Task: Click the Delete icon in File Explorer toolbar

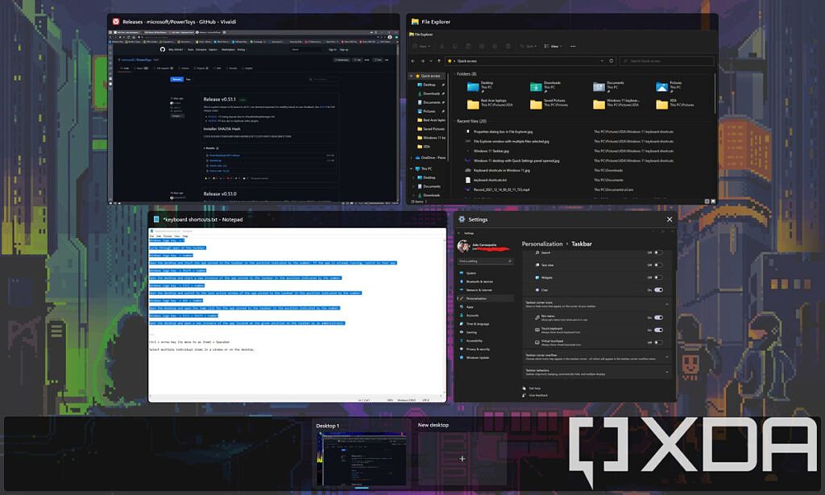Action: 508,46
